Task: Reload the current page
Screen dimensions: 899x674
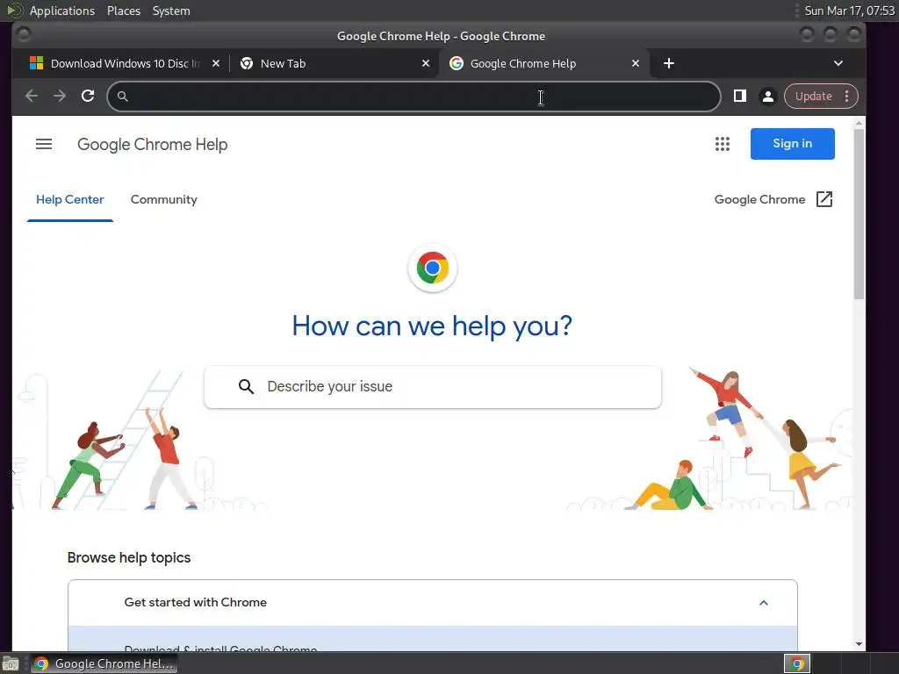Action: click(x=88, y=97)
